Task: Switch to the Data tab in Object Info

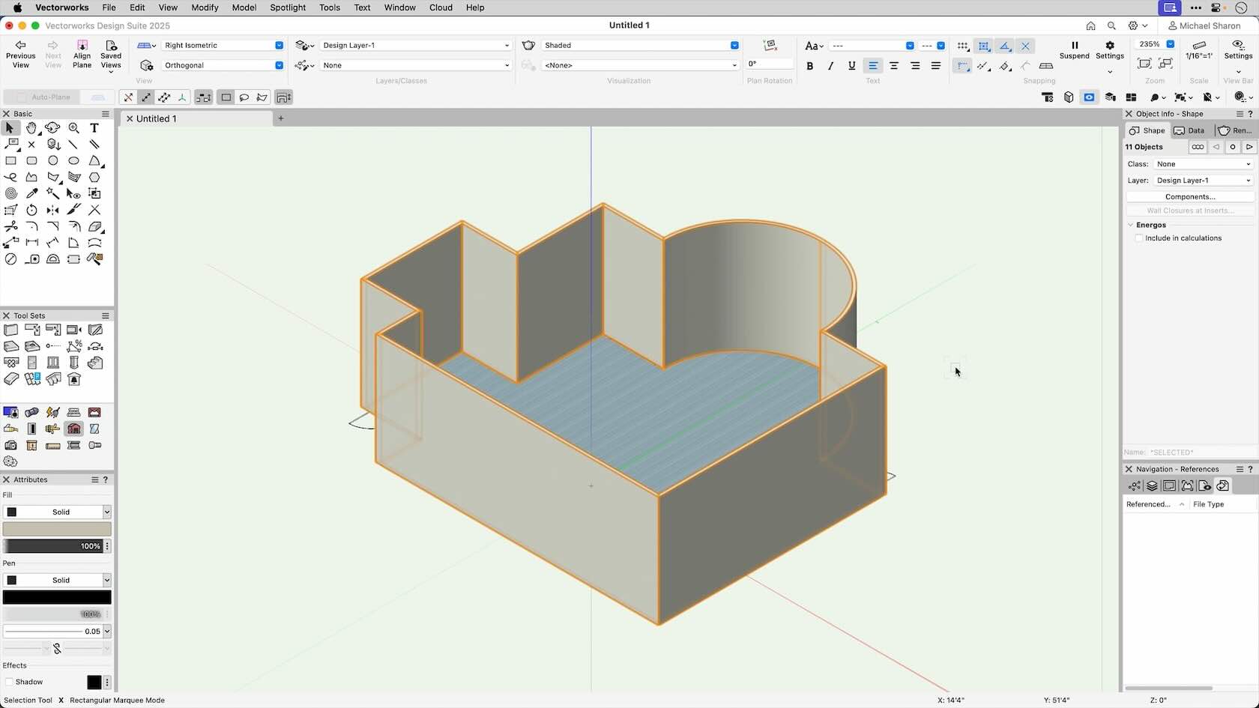Action: click(x=1189, y=130)
